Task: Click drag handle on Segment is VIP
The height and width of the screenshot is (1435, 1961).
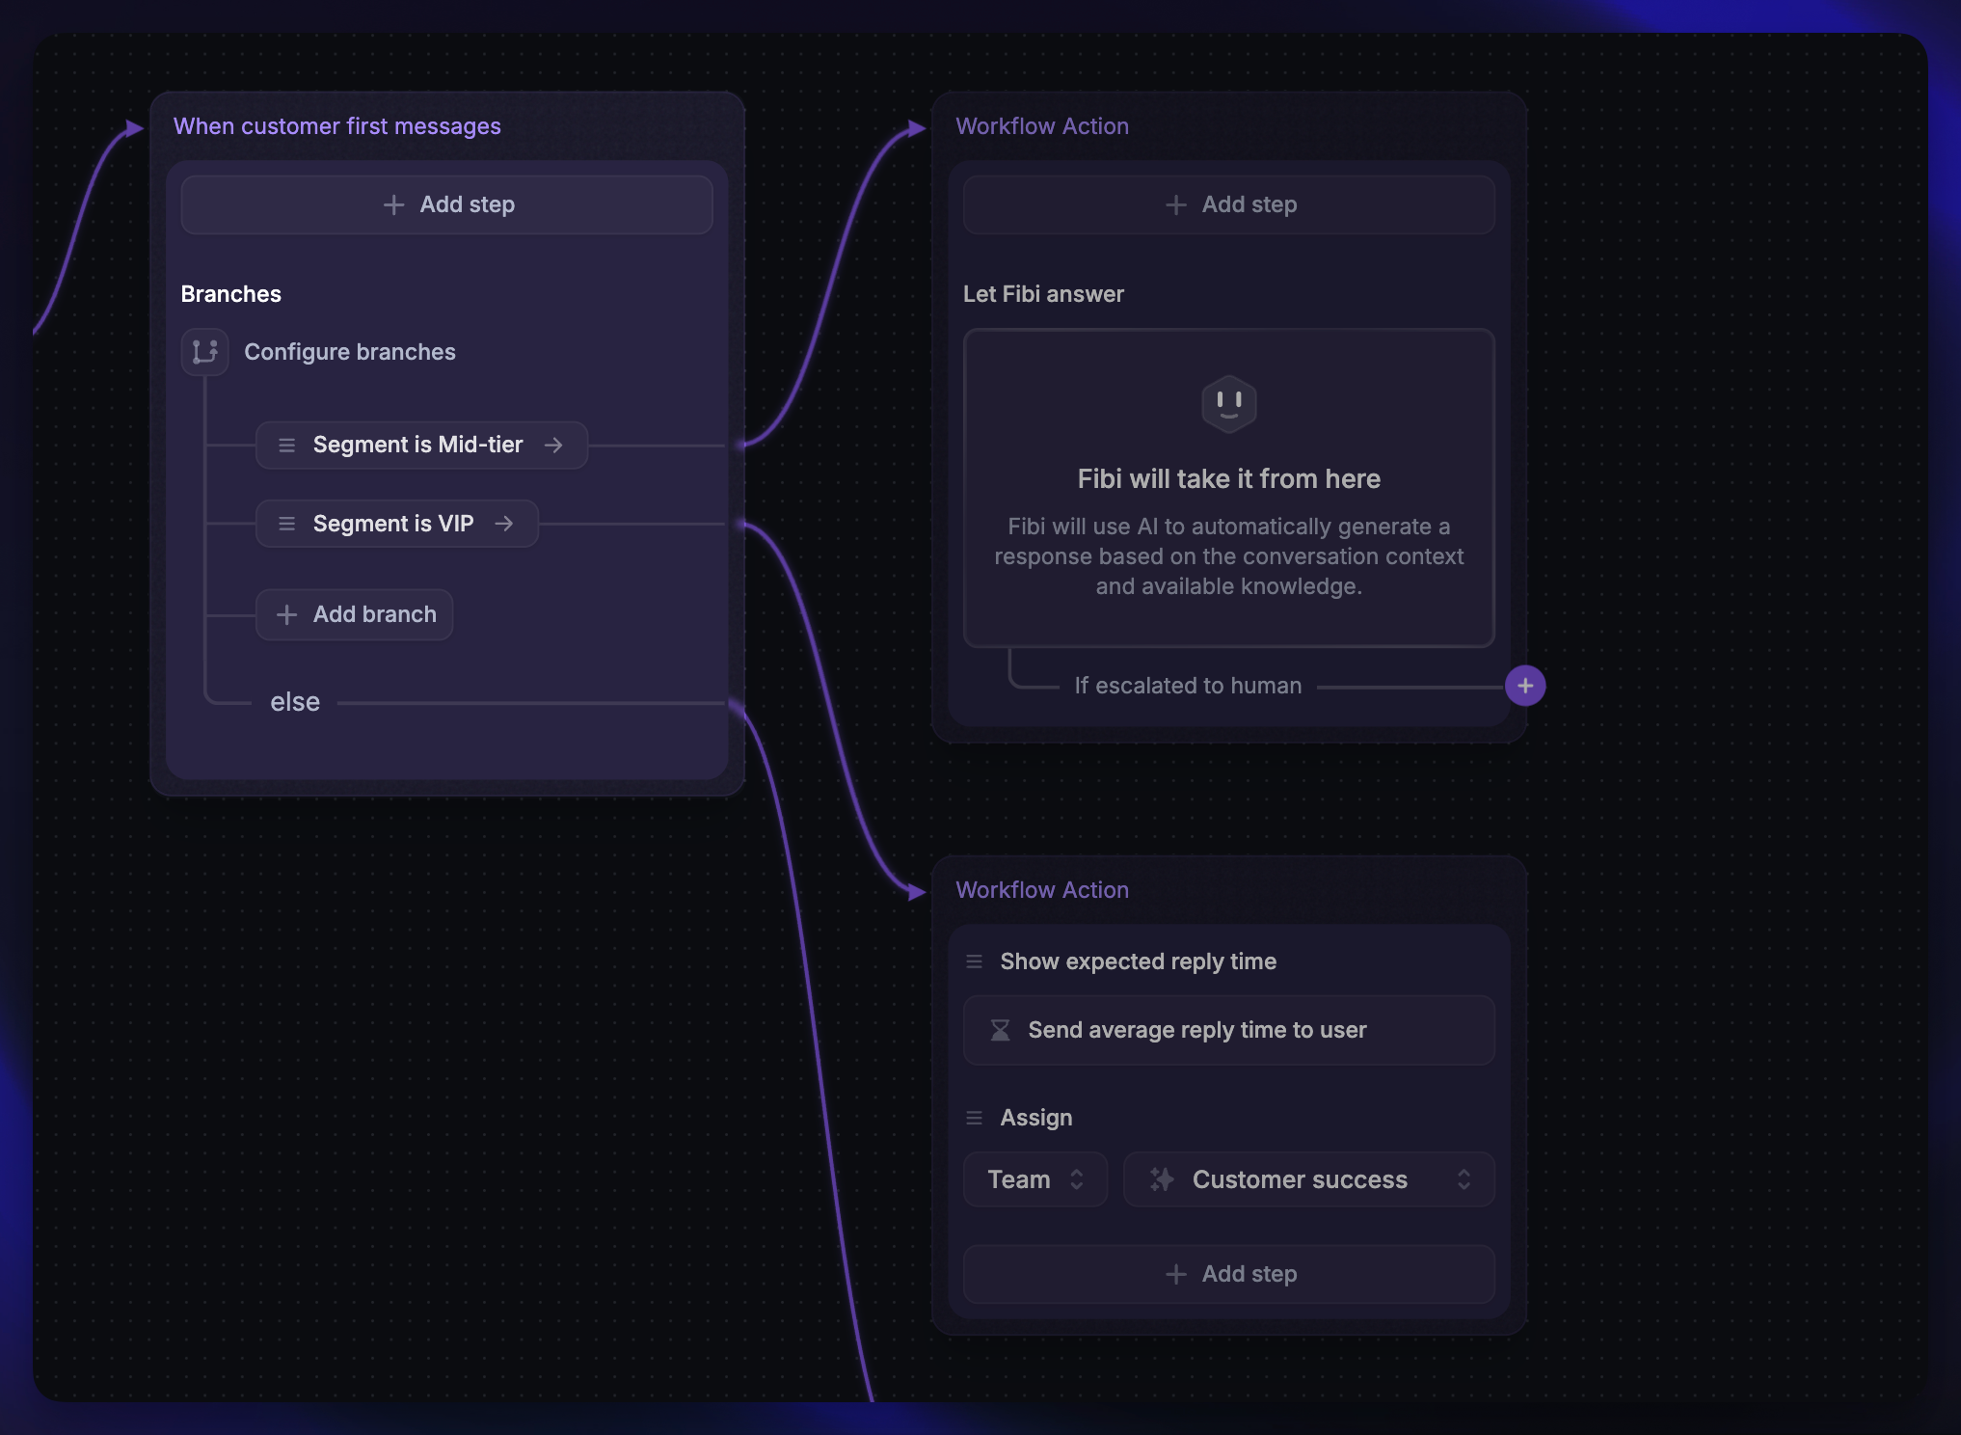Action: pos(286,524)
